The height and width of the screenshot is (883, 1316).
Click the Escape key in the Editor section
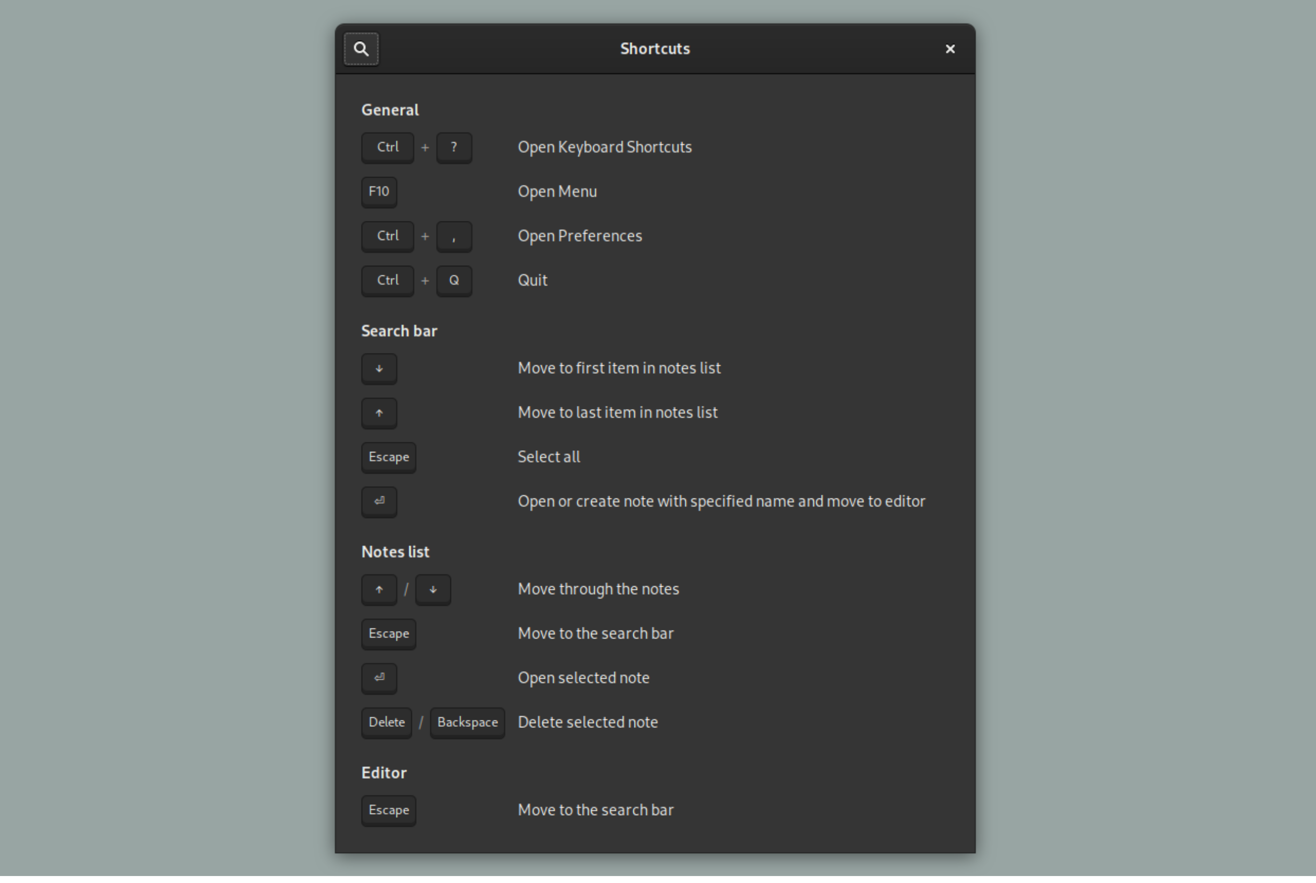pos(388,811)
